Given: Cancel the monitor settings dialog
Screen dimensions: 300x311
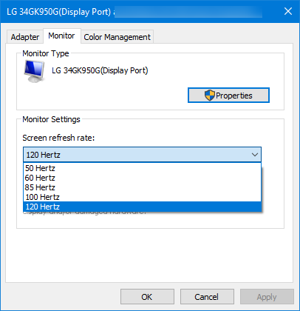Looking at the screenshot, I should click(207, 297).
